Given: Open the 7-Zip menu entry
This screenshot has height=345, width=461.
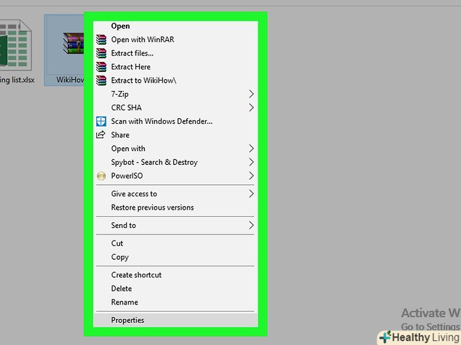Looking at the screenshot, I should (x=175, y=94).
